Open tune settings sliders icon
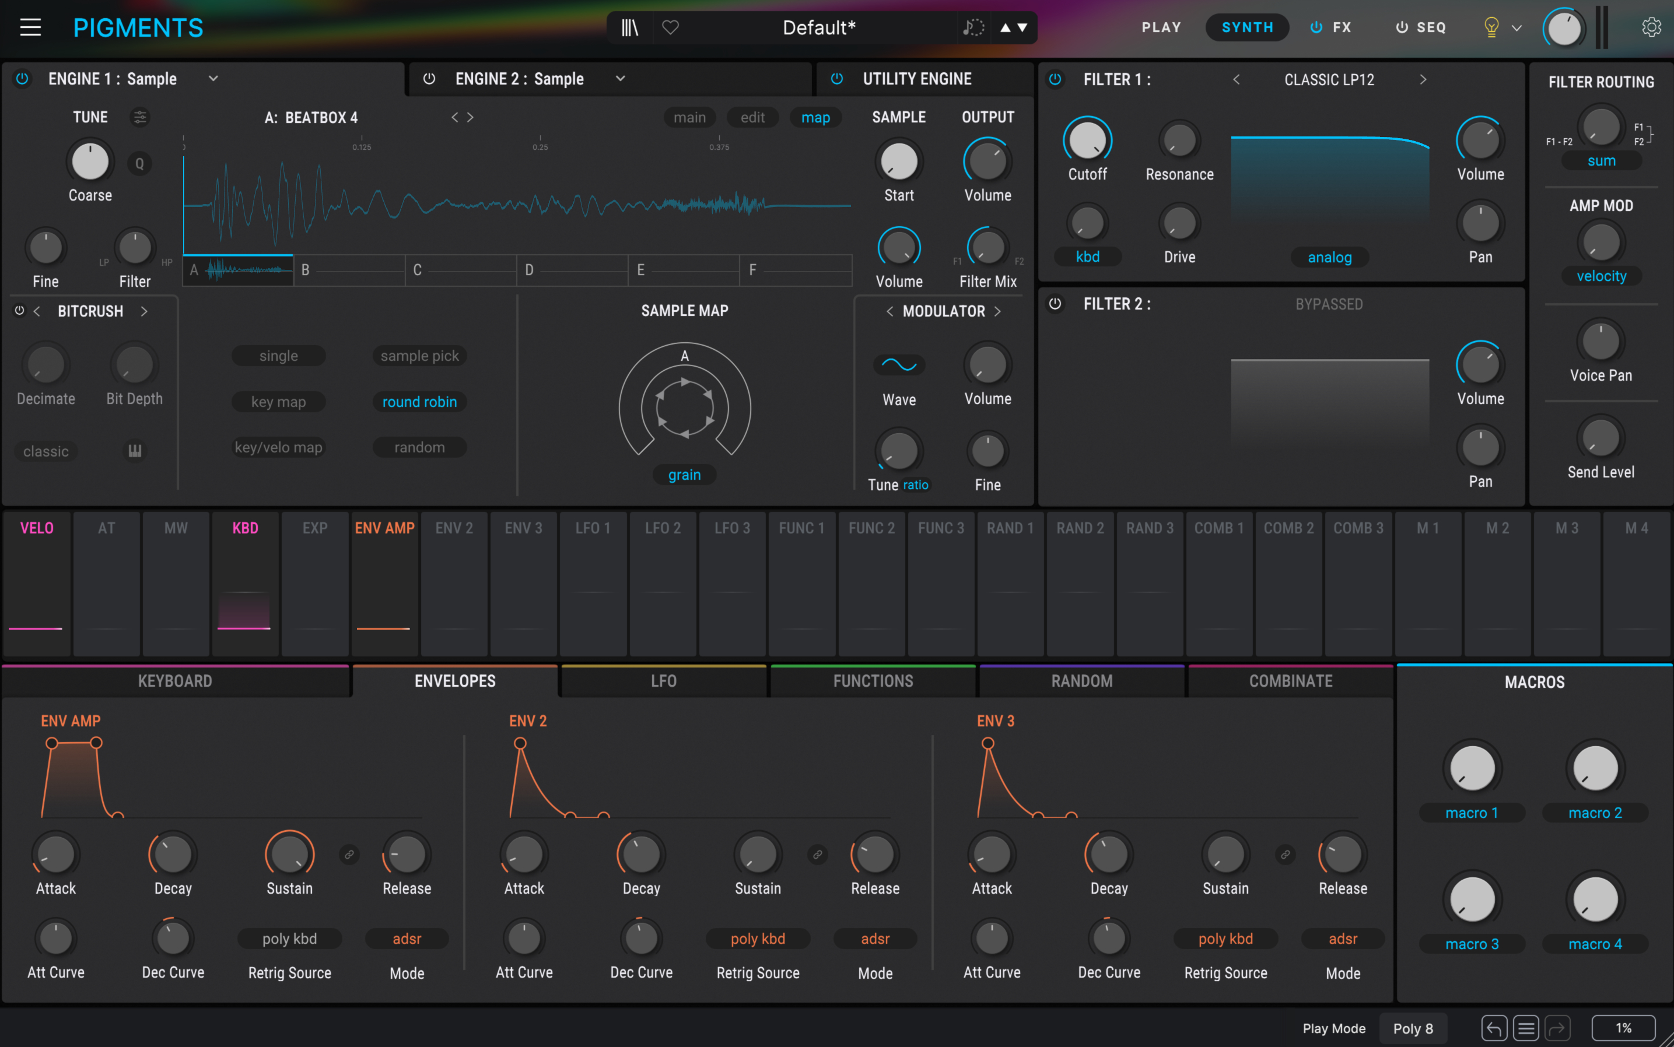Viewport: 1674px width, 1047px height. click(140, 117)
